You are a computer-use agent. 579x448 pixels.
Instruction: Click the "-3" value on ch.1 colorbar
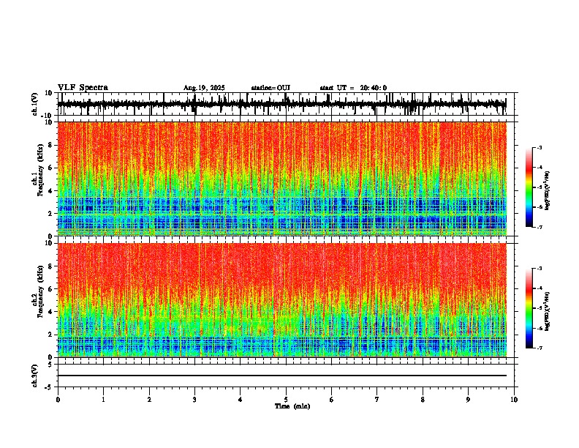click(540, 147)
